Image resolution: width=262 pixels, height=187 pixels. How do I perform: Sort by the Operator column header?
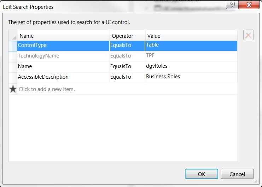[127, 36]
